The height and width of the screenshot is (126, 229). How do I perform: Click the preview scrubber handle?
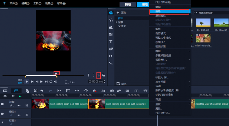coord(56,73)
